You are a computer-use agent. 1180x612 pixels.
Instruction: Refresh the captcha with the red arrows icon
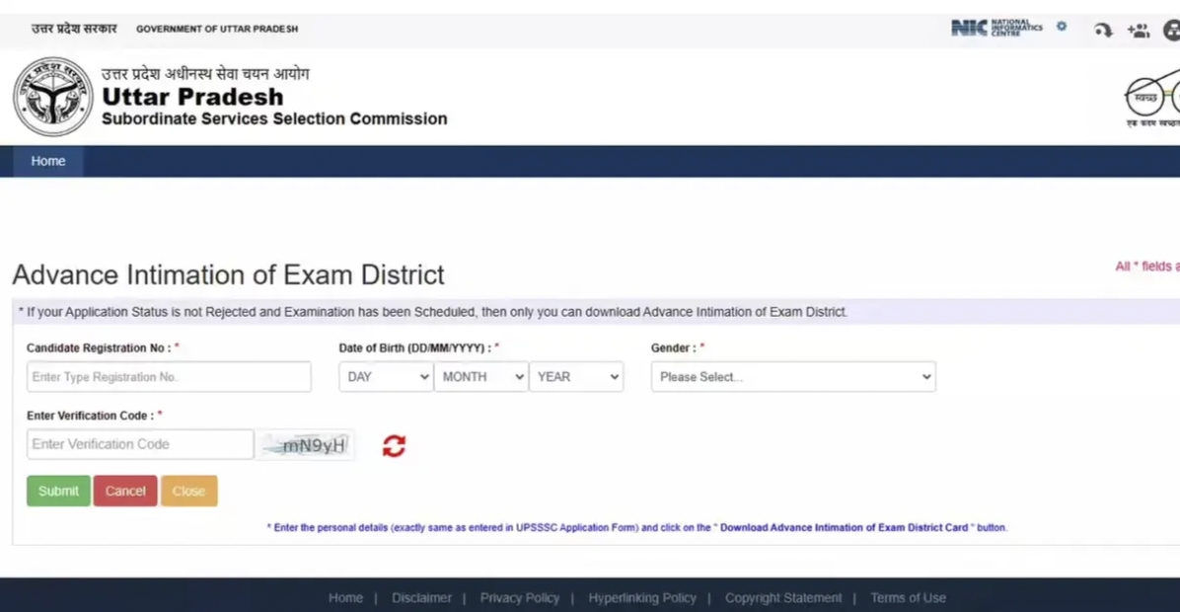[394, 445]
